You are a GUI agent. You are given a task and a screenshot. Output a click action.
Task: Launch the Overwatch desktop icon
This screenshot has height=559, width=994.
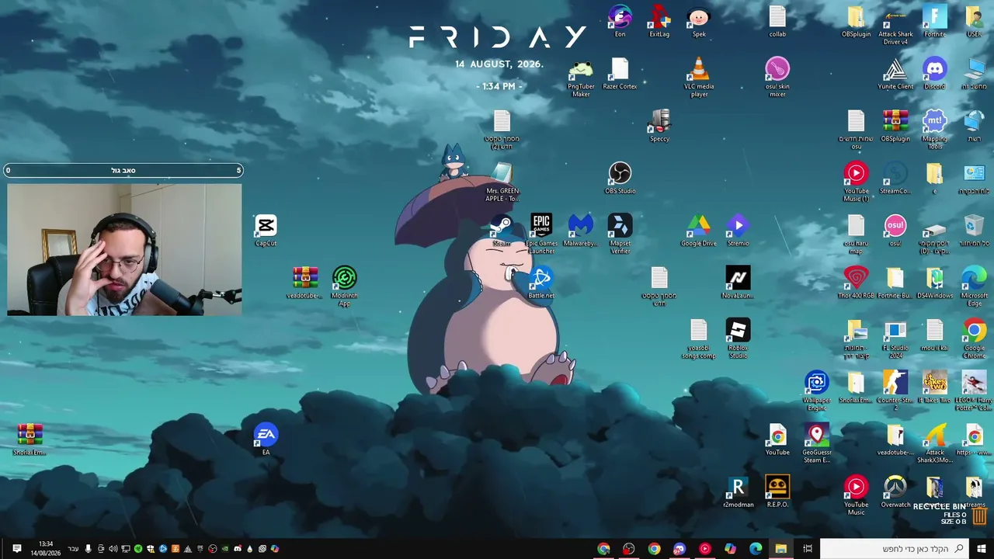pyautogui.click(x=895, y=491)
